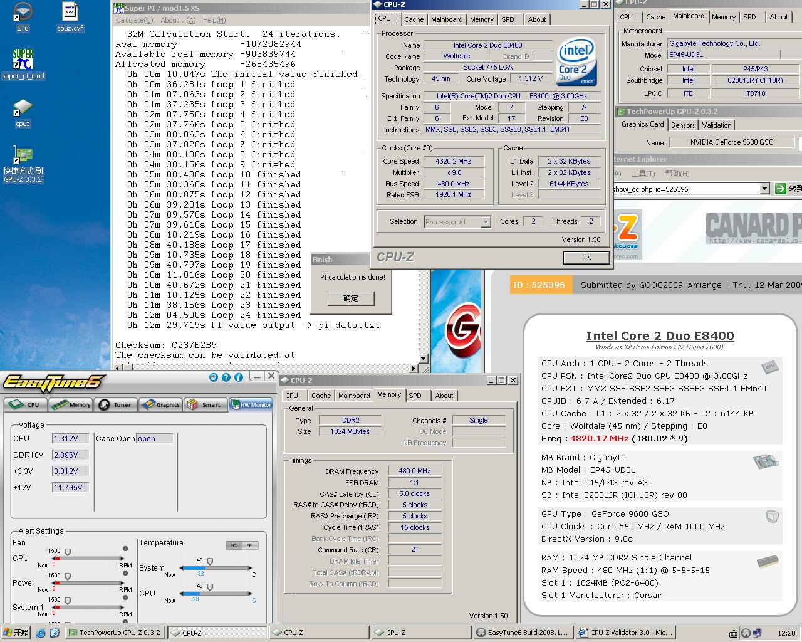Switch to CPU-Z Validator taskbar button
The height and width of the screenshot is (642, 802).
(625, 633)
